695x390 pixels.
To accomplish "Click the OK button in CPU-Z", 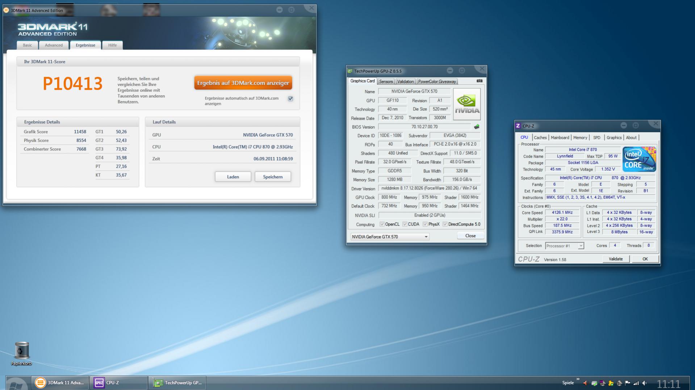I will click(x=645, y=259).
